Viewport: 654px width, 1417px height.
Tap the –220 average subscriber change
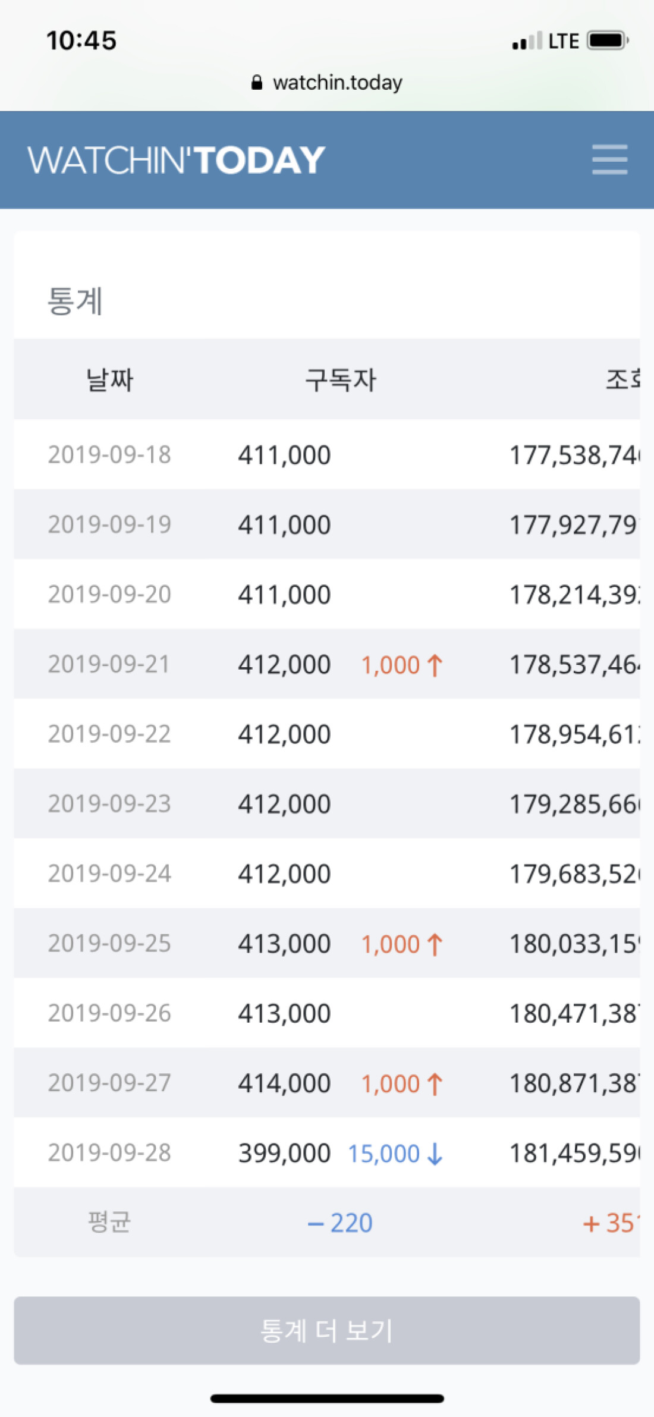point(340,1224)
